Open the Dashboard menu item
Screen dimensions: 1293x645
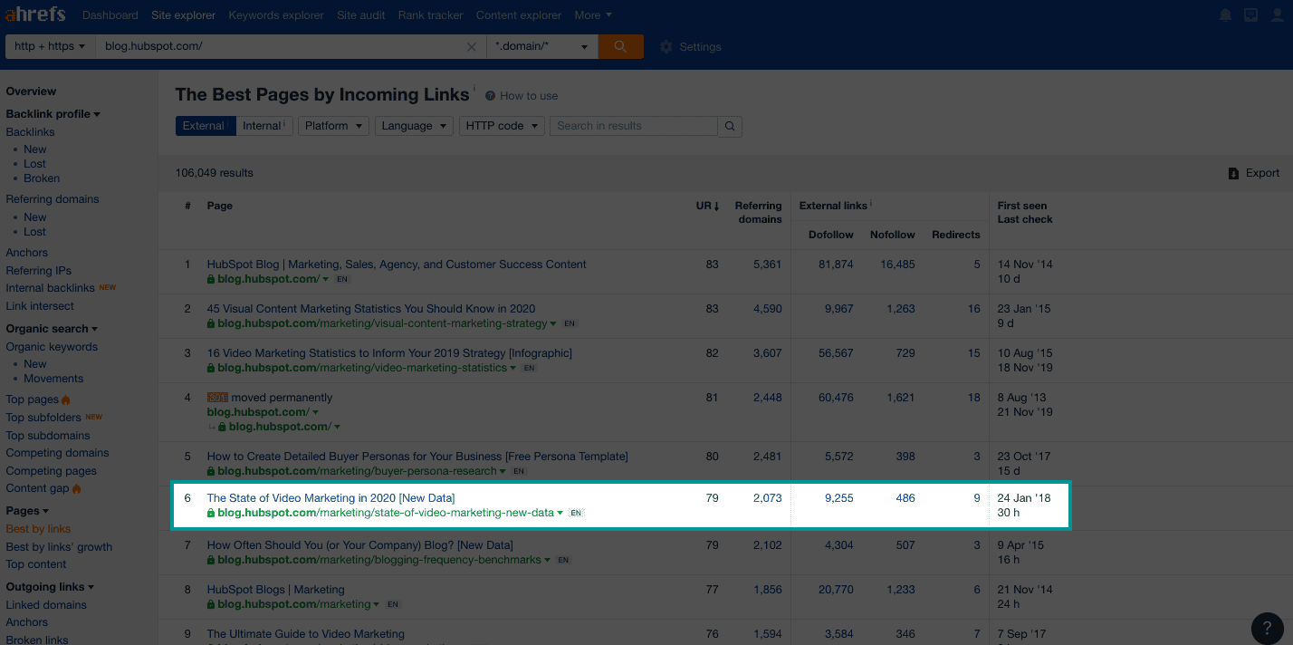[110, 15]
